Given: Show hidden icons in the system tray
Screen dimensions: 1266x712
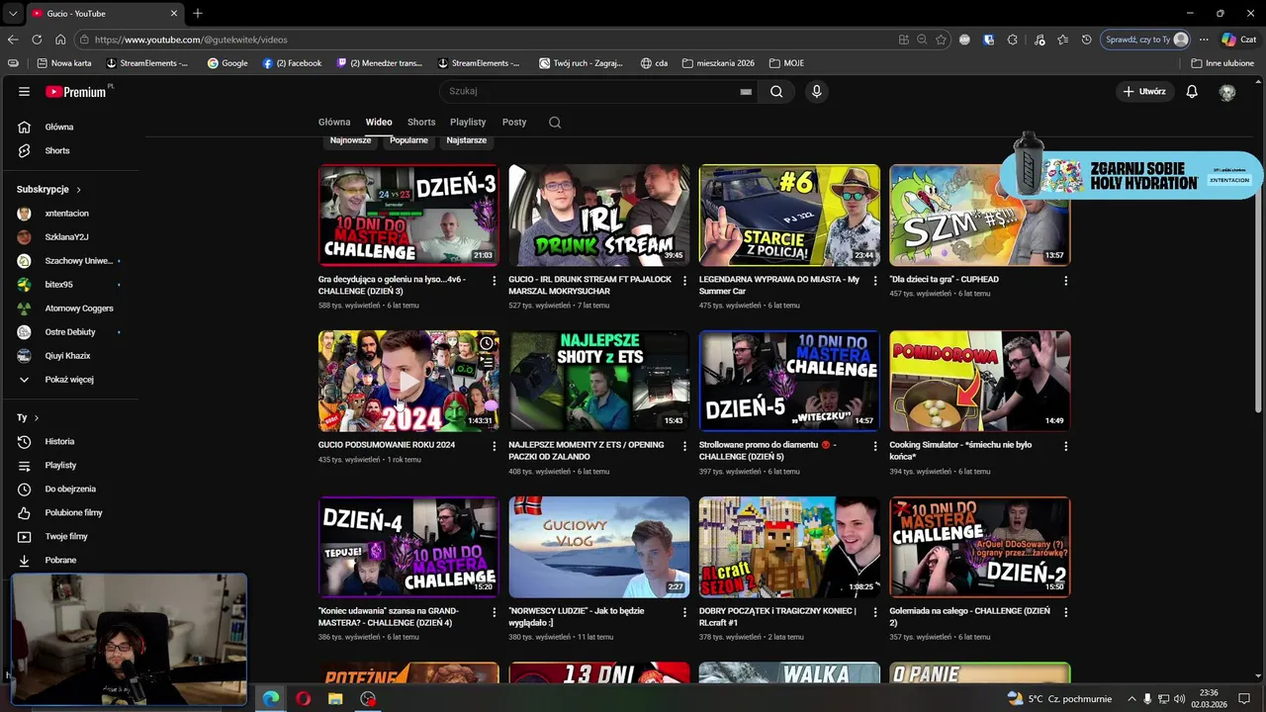Looking at the screenshot, I should pos(1131,698).
